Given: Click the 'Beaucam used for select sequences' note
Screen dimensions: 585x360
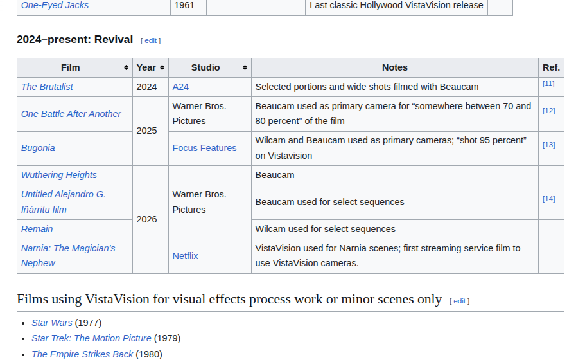Looking at the screenshot, I should coord(329,202).
